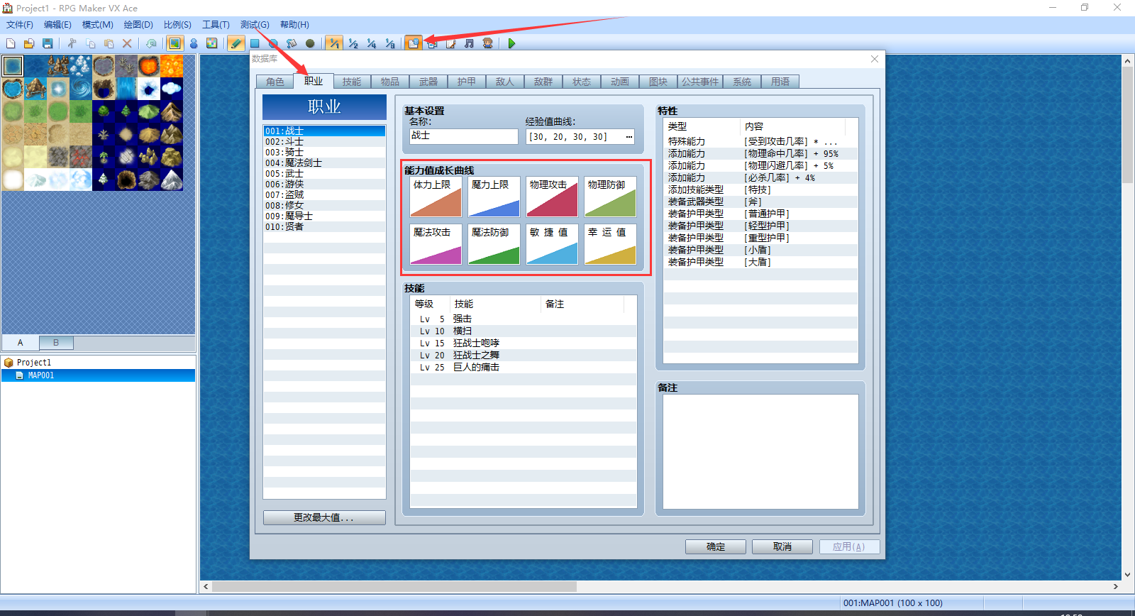This screenshot has width=1135, height=616.
Task: Open the 物理攻击 growth curve
Action: 552,197
